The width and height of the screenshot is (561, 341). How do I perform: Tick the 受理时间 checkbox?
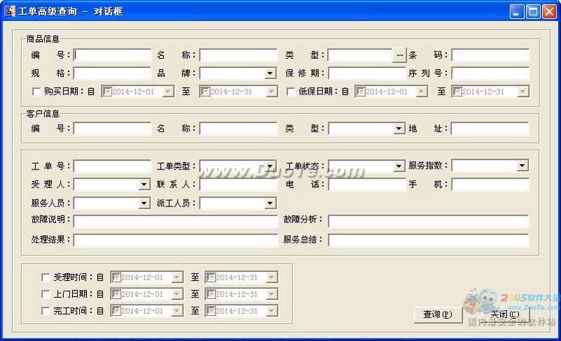[46, 277]
